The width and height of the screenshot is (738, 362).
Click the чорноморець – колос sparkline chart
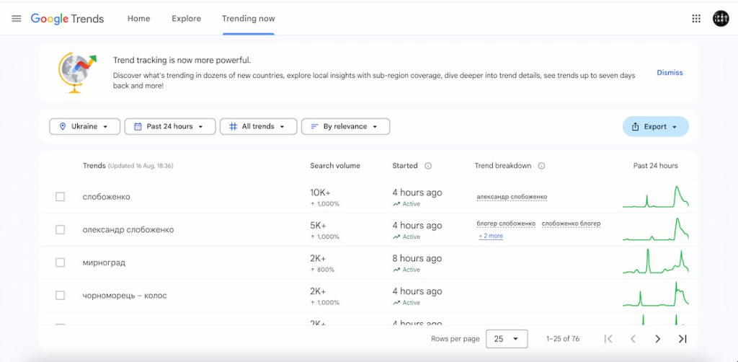[656, 293]
